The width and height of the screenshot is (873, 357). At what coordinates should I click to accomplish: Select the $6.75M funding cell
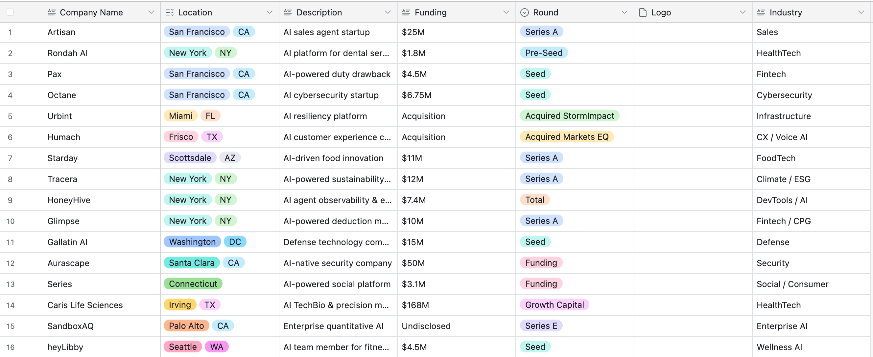click(457, 95)
